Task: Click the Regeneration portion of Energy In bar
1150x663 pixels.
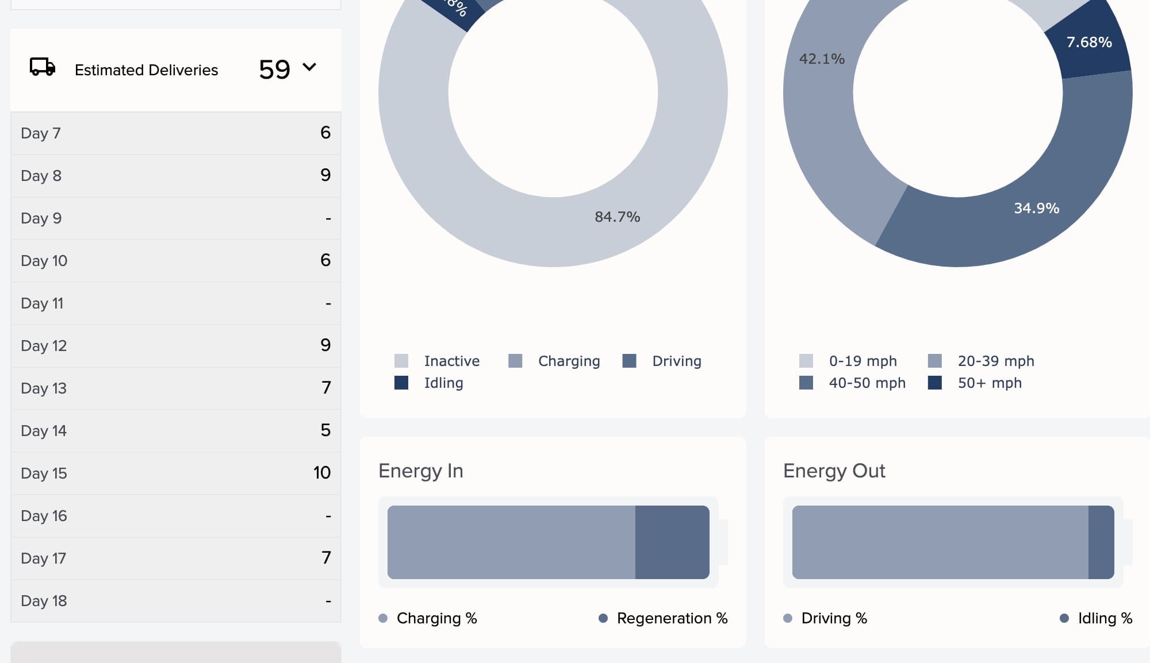Action: click(672, 542)
